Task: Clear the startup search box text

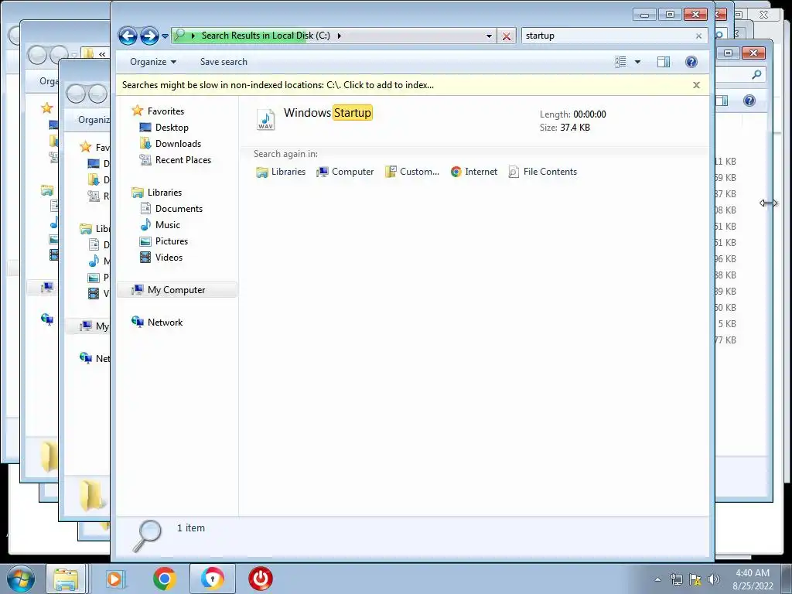Action: click(698, 36)
